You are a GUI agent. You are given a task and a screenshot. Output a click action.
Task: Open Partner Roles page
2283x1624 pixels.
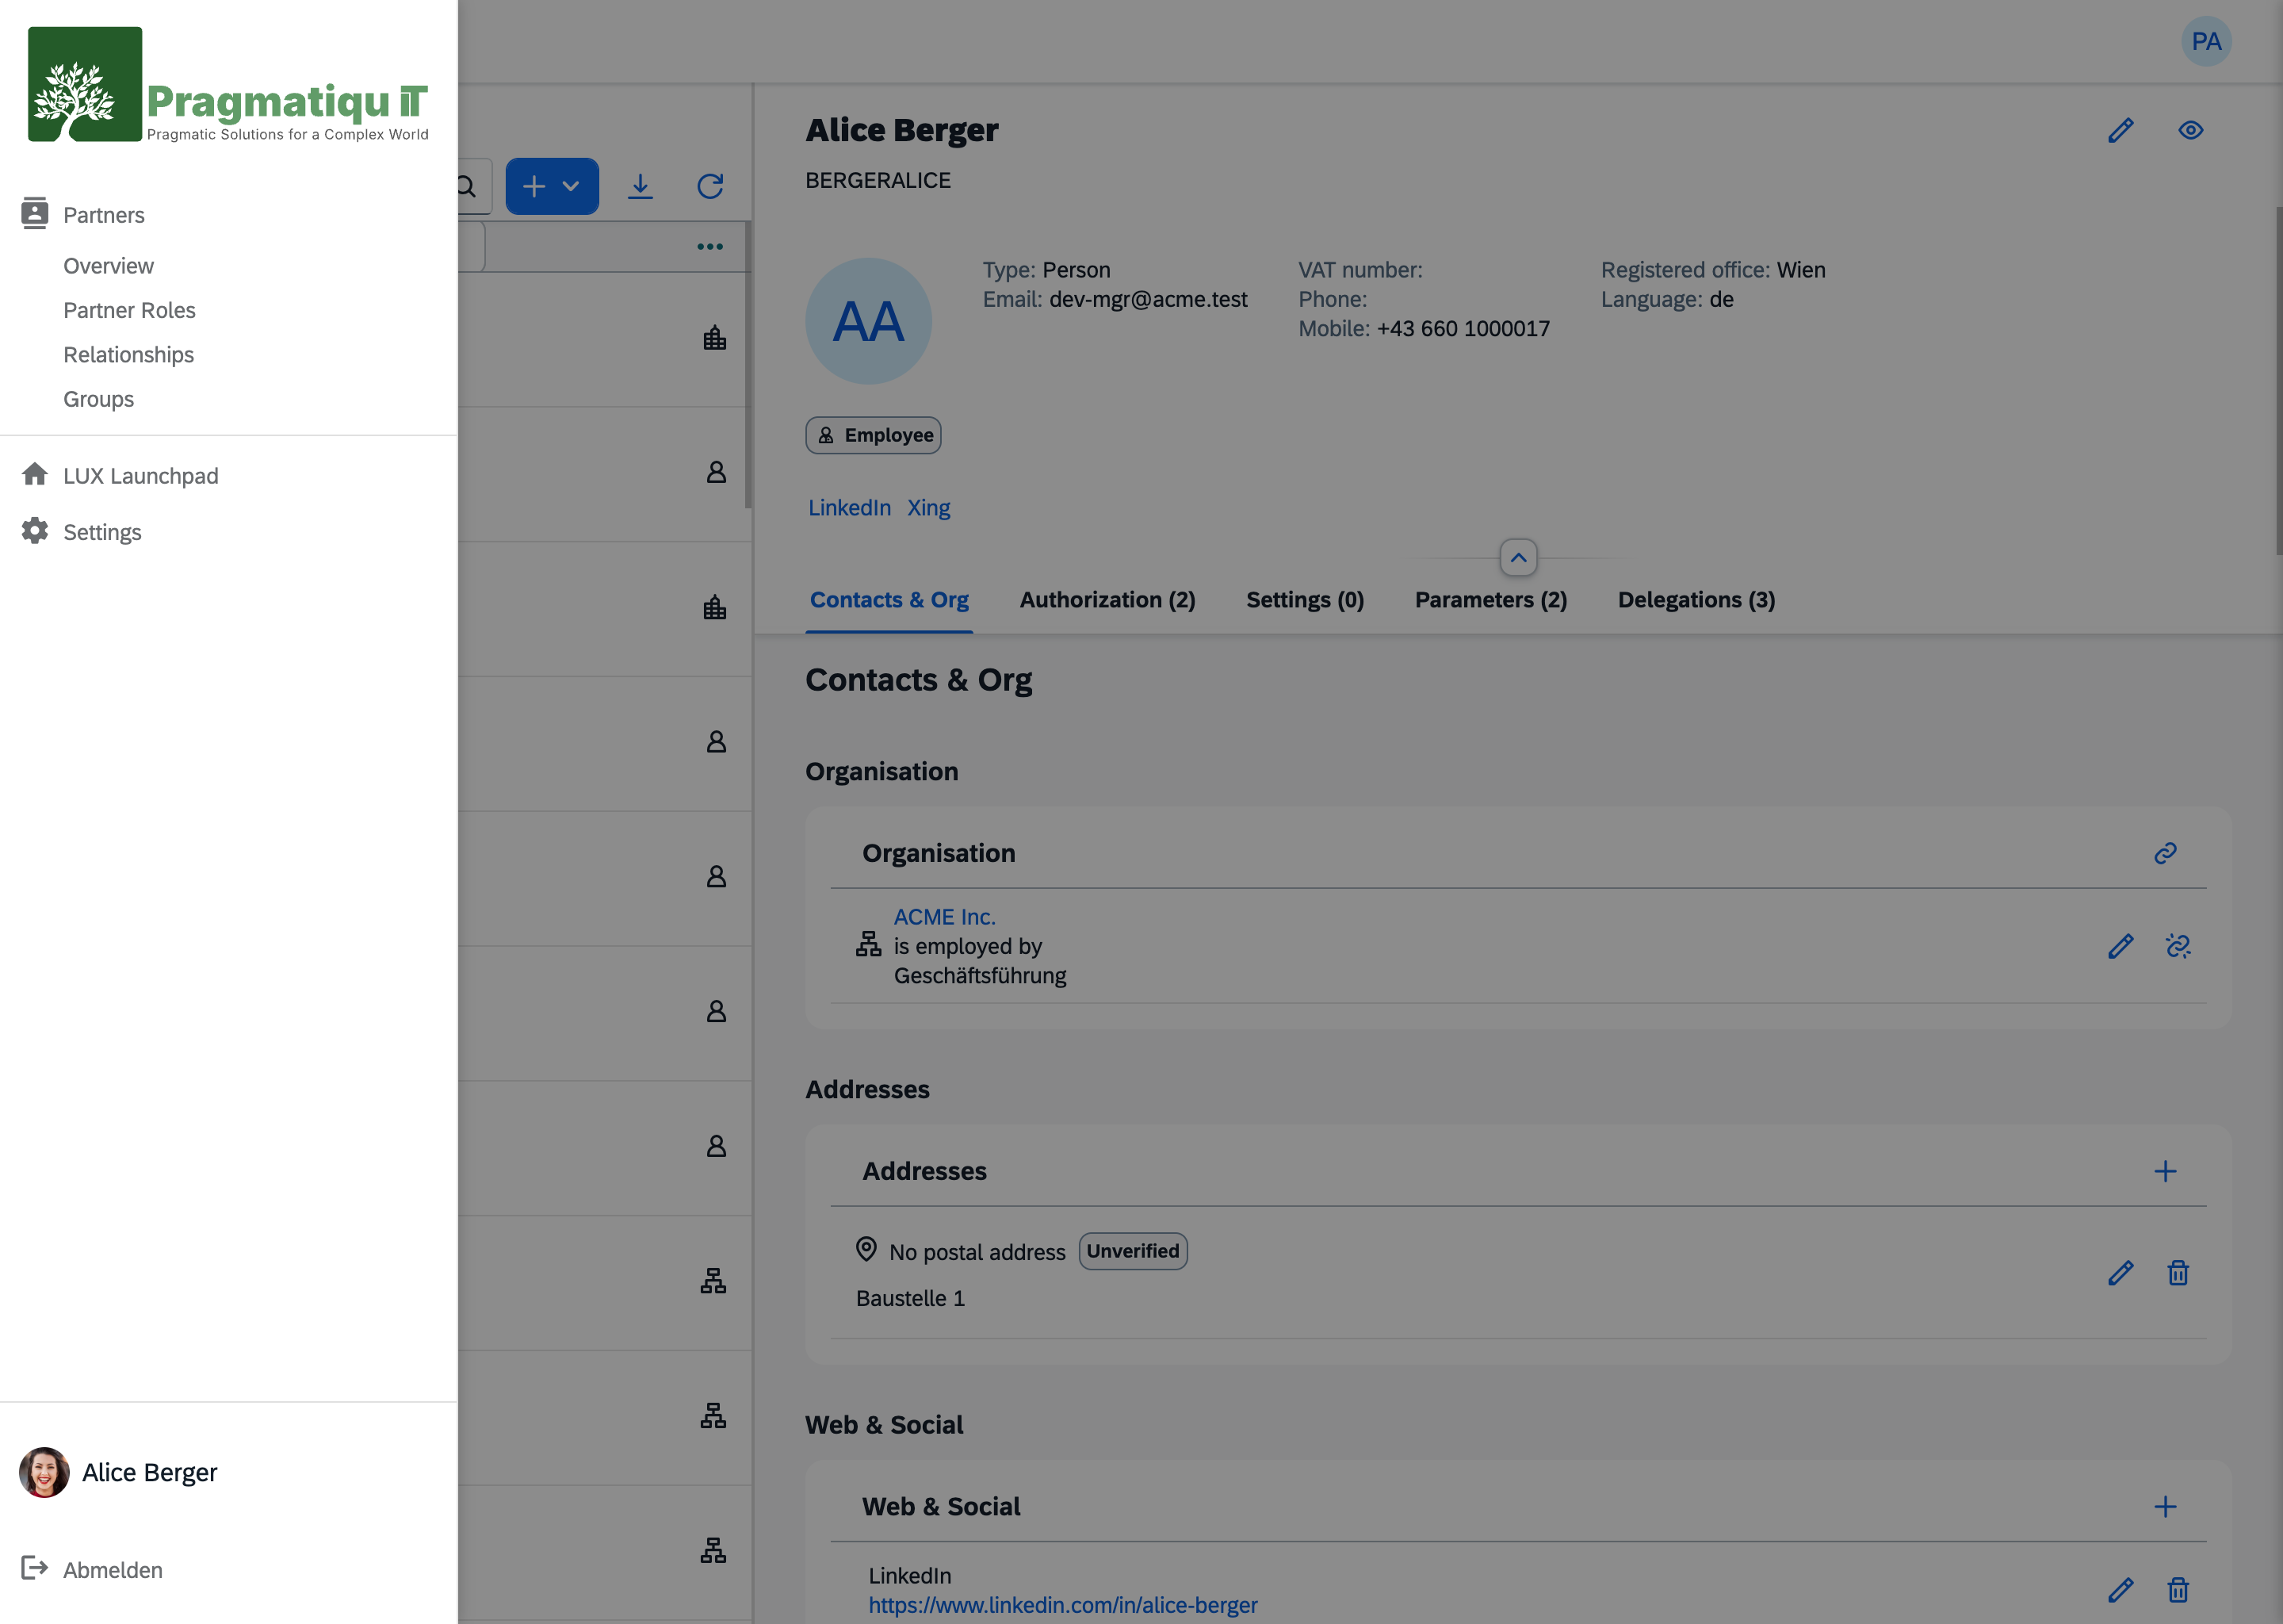[129, 310]
